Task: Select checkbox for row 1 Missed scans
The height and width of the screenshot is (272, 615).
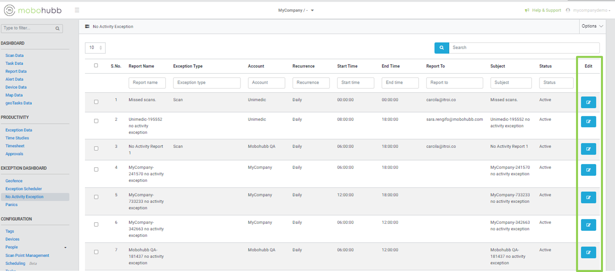Action: 96,102
